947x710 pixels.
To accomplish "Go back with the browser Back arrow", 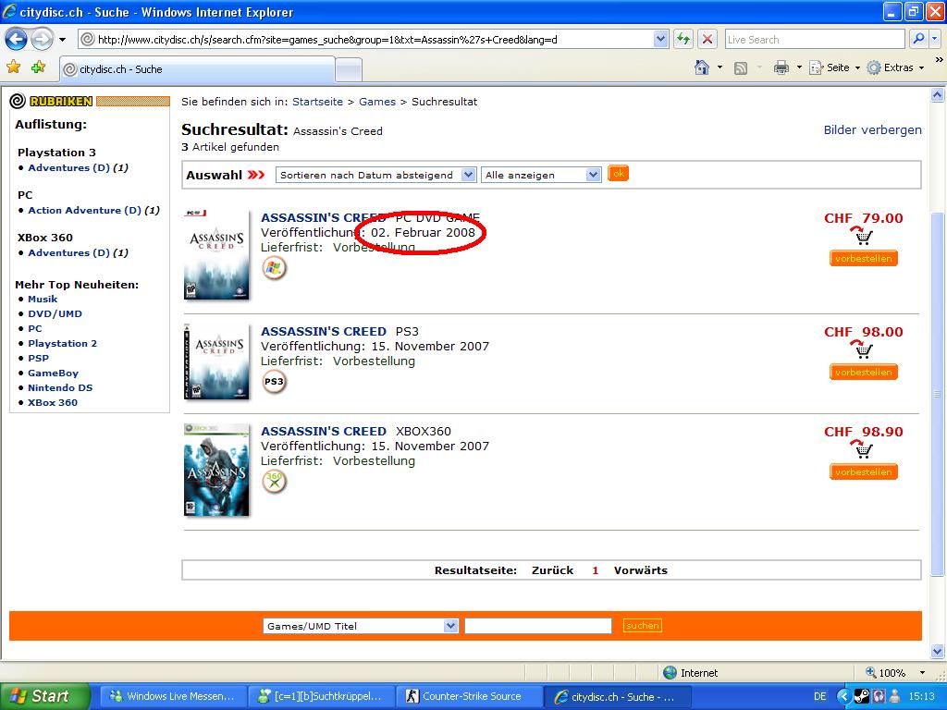I will [x=17, y=40].
